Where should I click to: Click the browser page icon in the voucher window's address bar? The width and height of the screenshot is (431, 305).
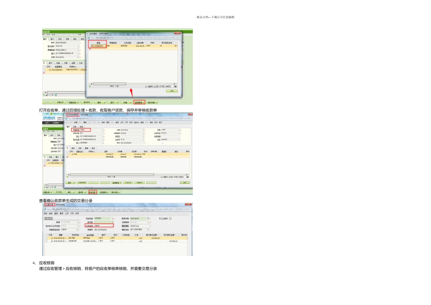45,209
